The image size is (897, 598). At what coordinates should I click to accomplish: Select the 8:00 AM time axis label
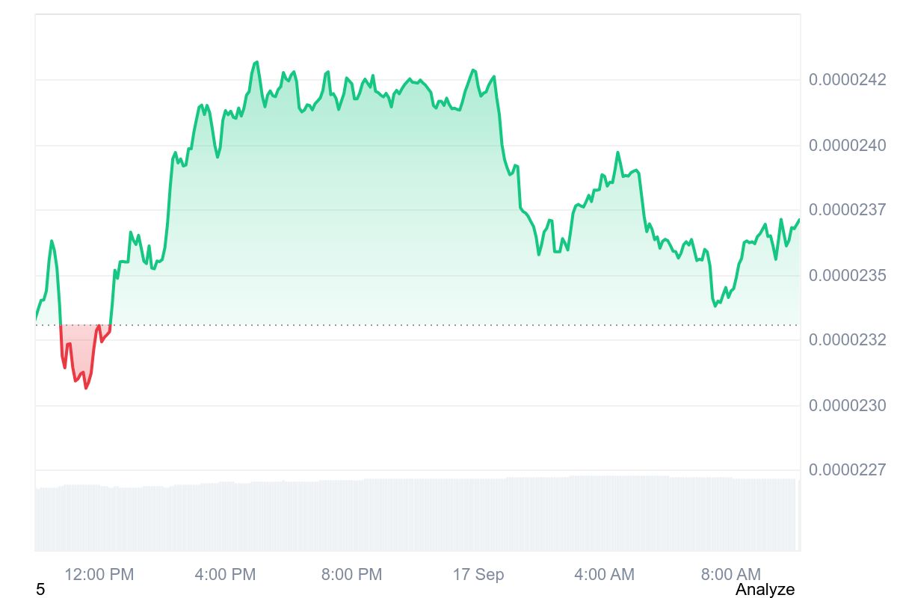[x=730, y=574]
